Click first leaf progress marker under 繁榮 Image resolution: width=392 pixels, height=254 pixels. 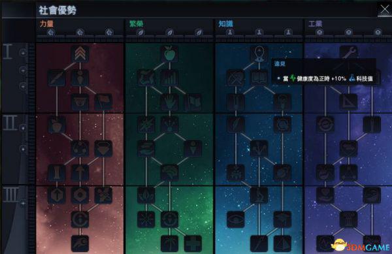[x=140, y=33]
